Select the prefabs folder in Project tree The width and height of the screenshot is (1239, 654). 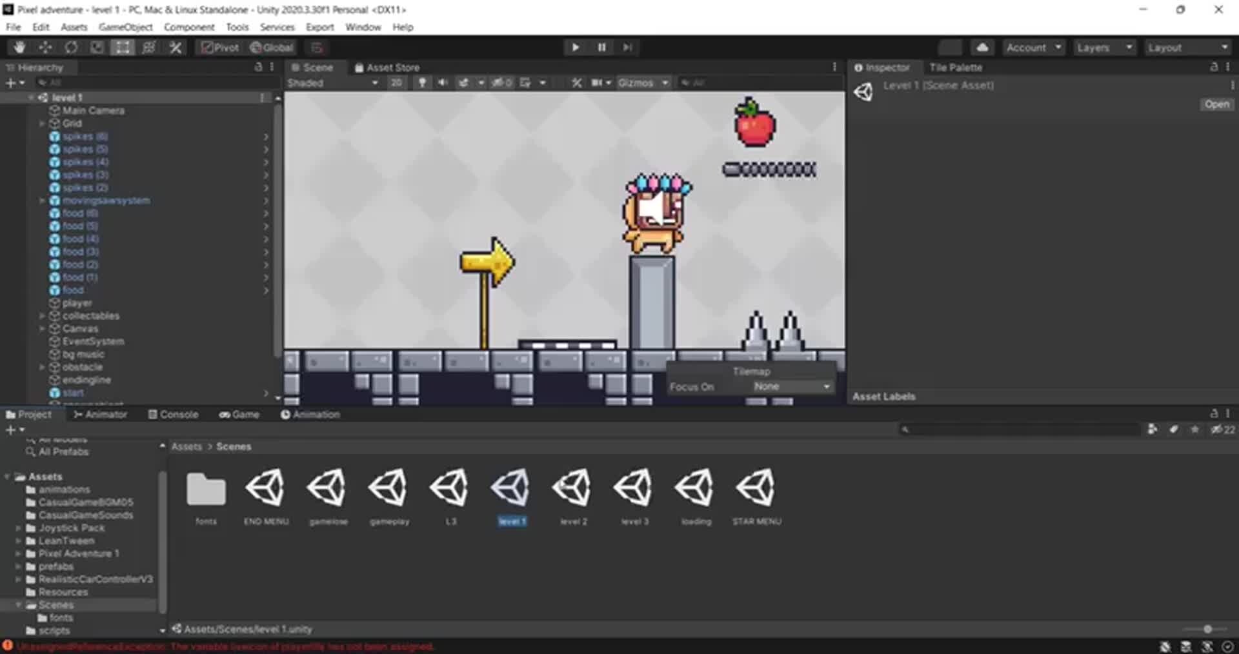click(x=55, y=566)
